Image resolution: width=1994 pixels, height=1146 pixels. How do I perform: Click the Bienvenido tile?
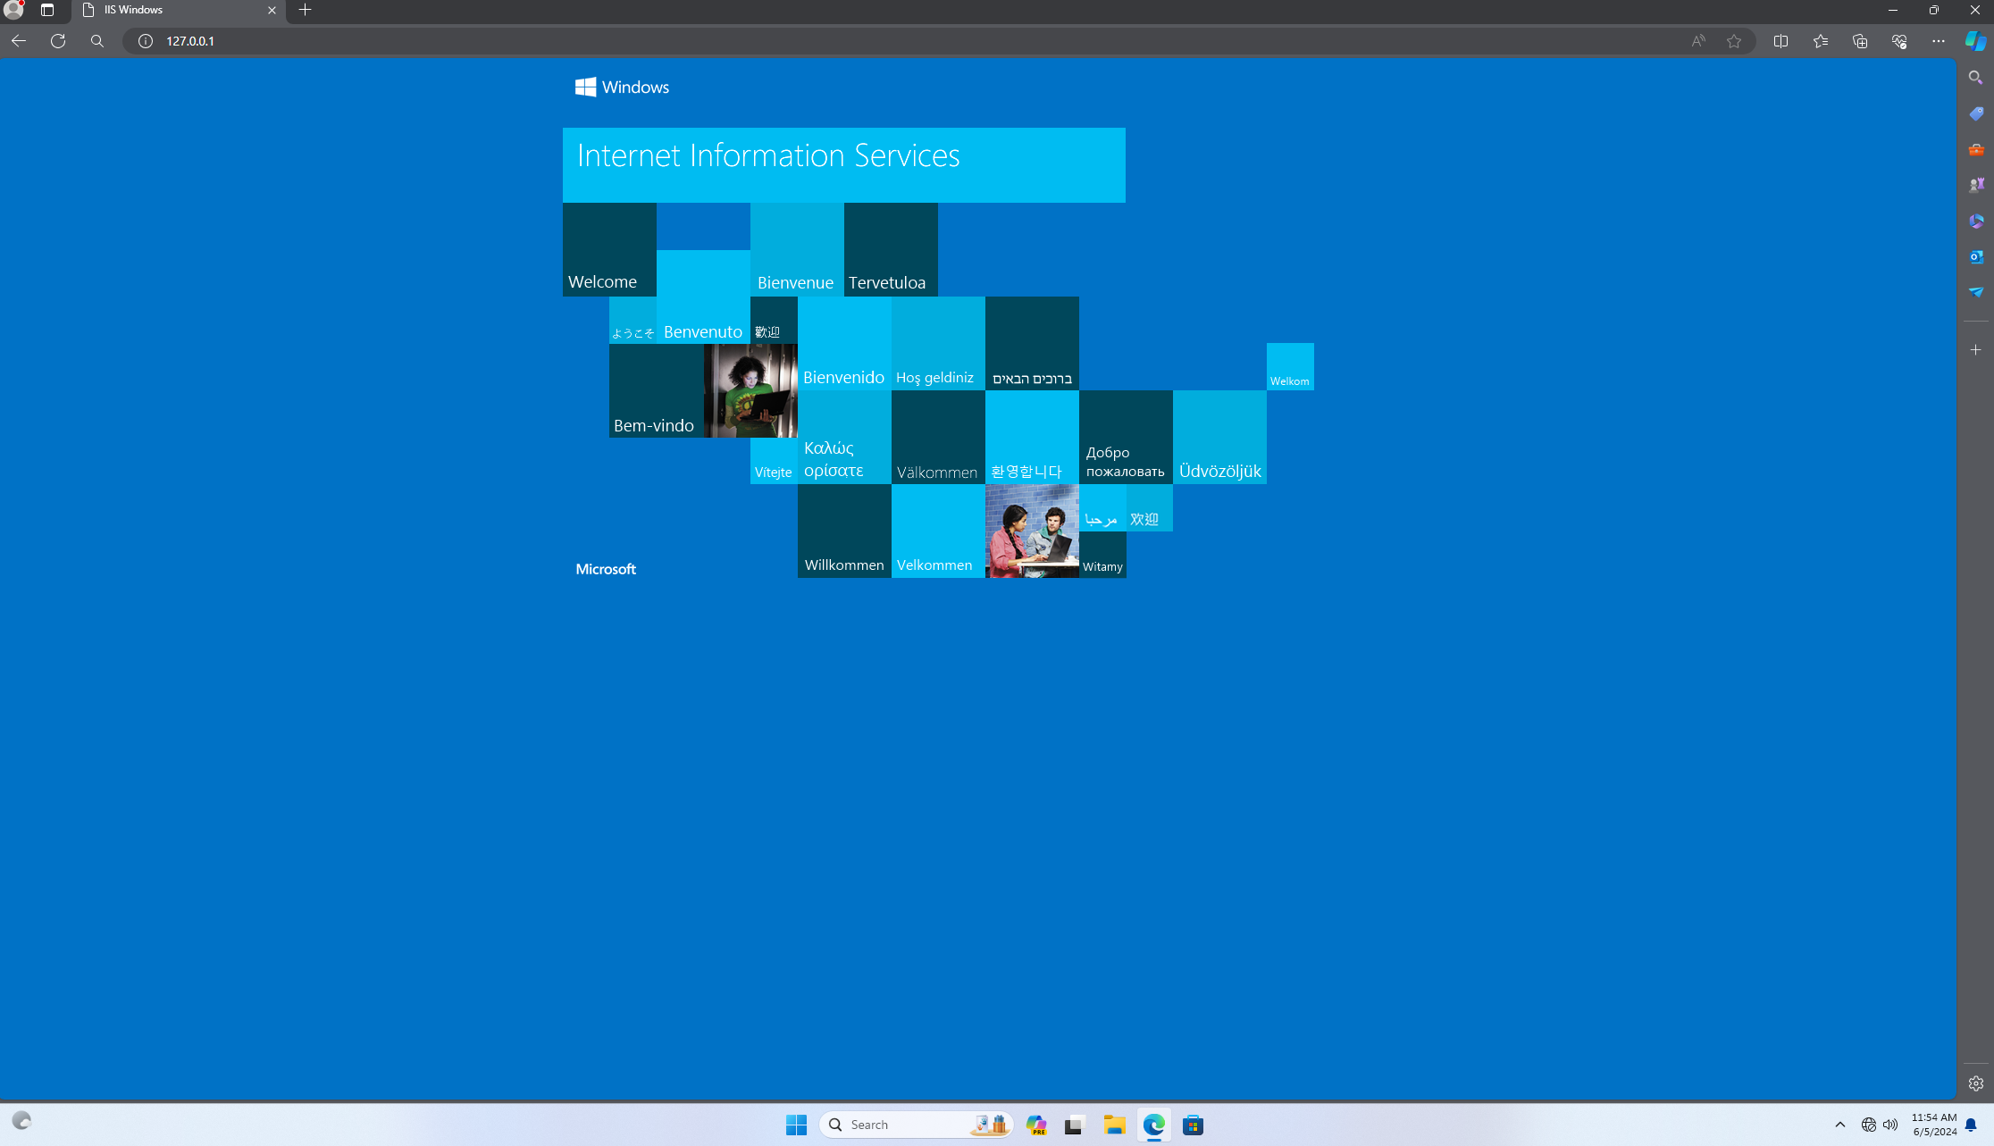844,343
